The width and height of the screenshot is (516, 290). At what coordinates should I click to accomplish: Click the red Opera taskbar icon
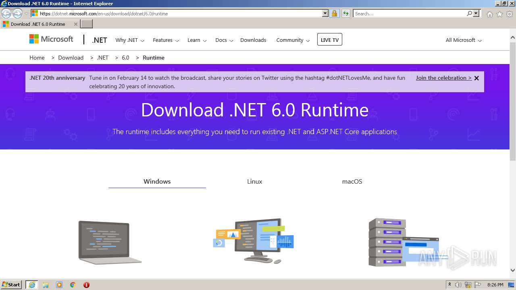pos(86,285)
